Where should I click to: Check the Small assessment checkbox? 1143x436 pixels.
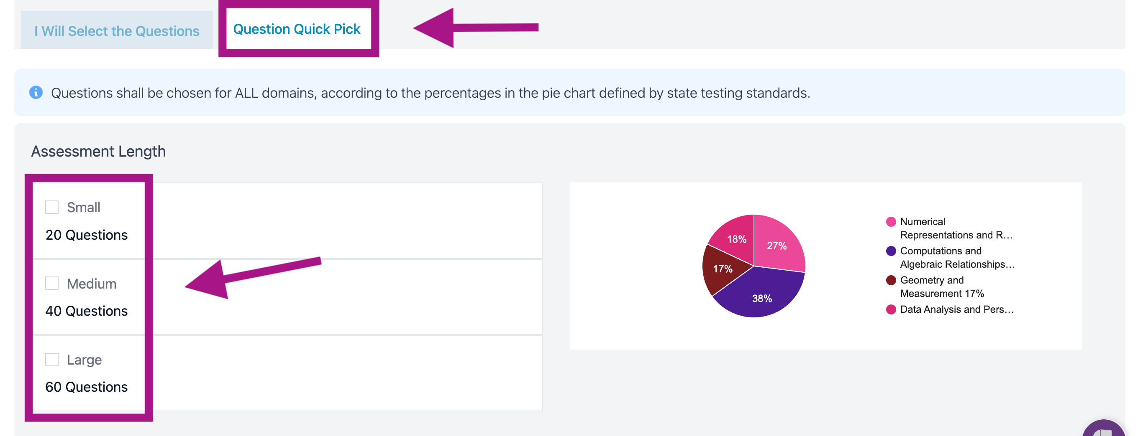(x=52, y=207)
